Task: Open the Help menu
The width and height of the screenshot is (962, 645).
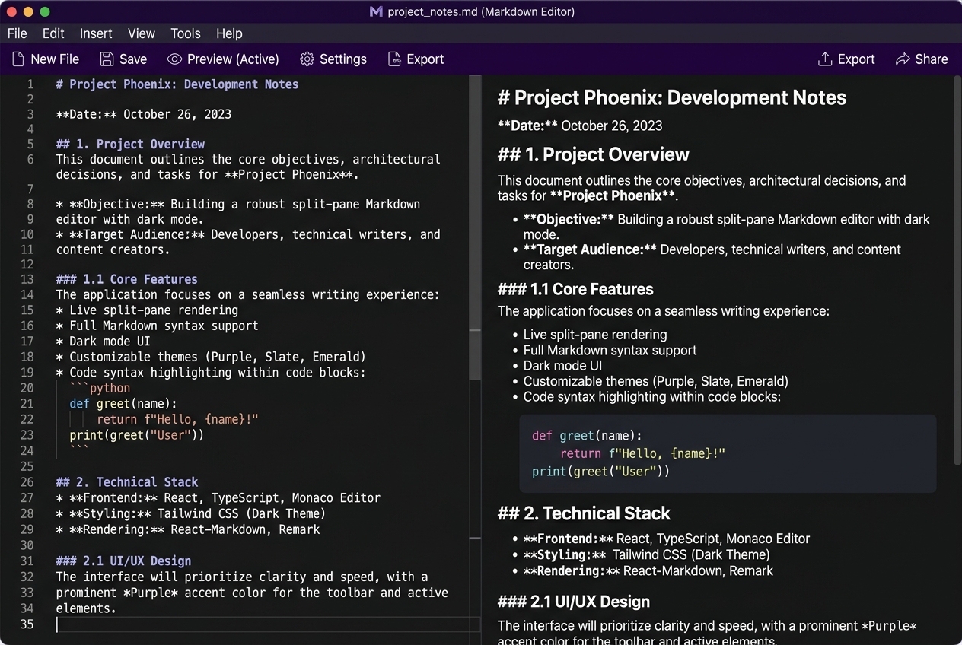Action: [x=229, y=33]
